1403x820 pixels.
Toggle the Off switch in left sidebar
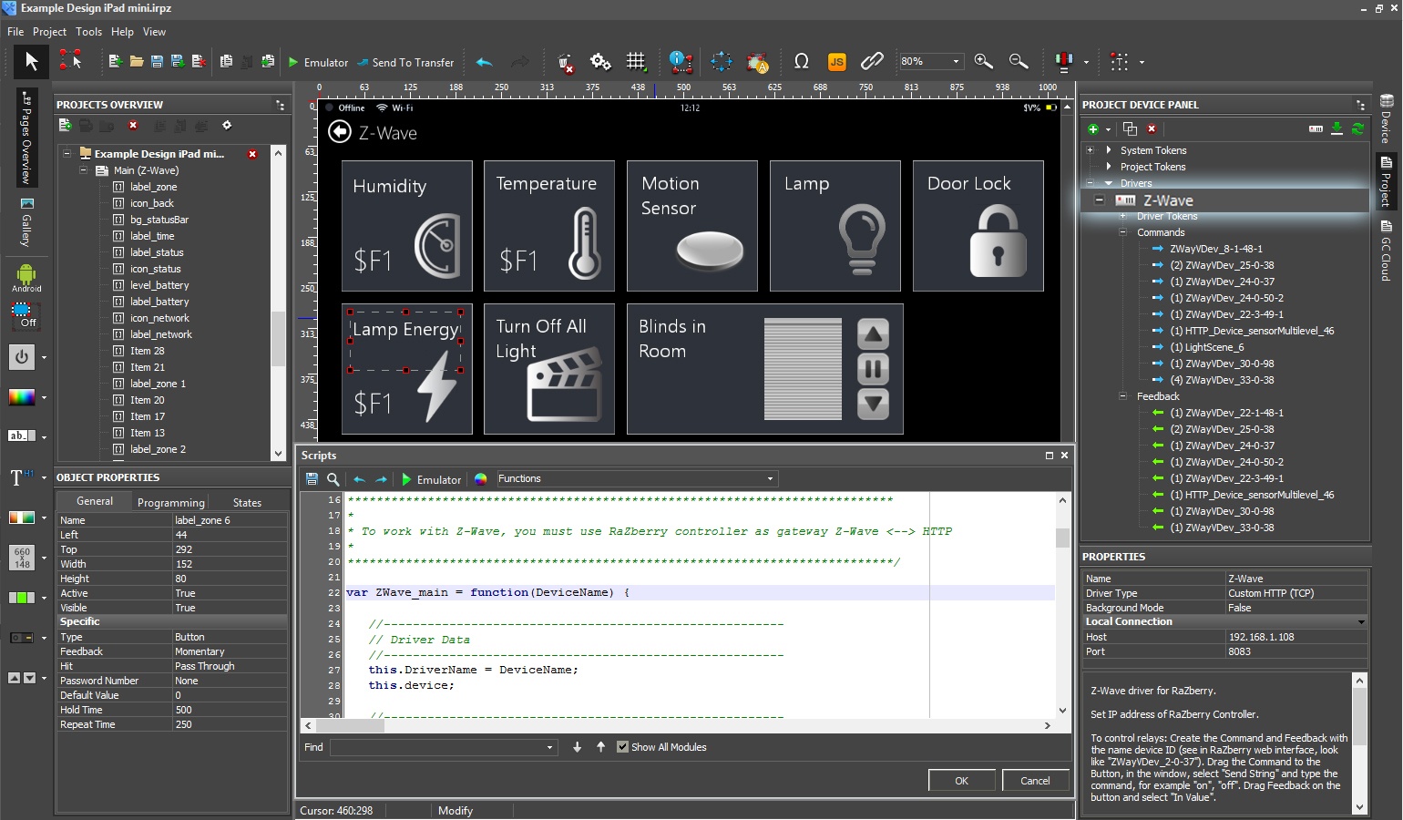[25, 316]
